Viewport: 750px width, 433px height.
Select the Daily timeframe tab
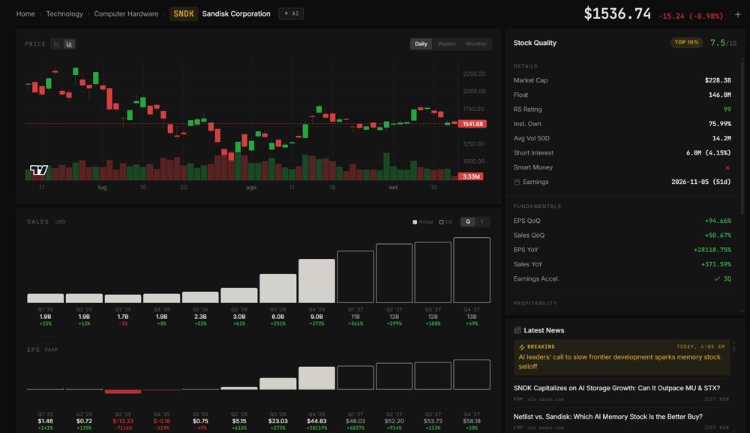(421, 44)
